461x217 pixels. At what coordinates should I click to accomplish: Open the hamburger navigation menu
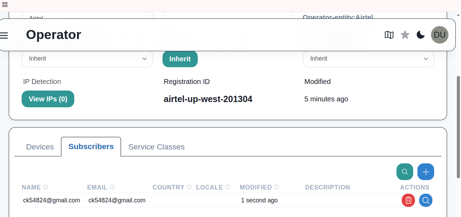point(4,35)
